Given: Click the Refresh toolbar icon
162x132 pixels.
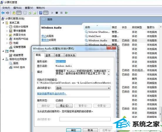Looking at the screenshot, I should [x=30, y=13].
